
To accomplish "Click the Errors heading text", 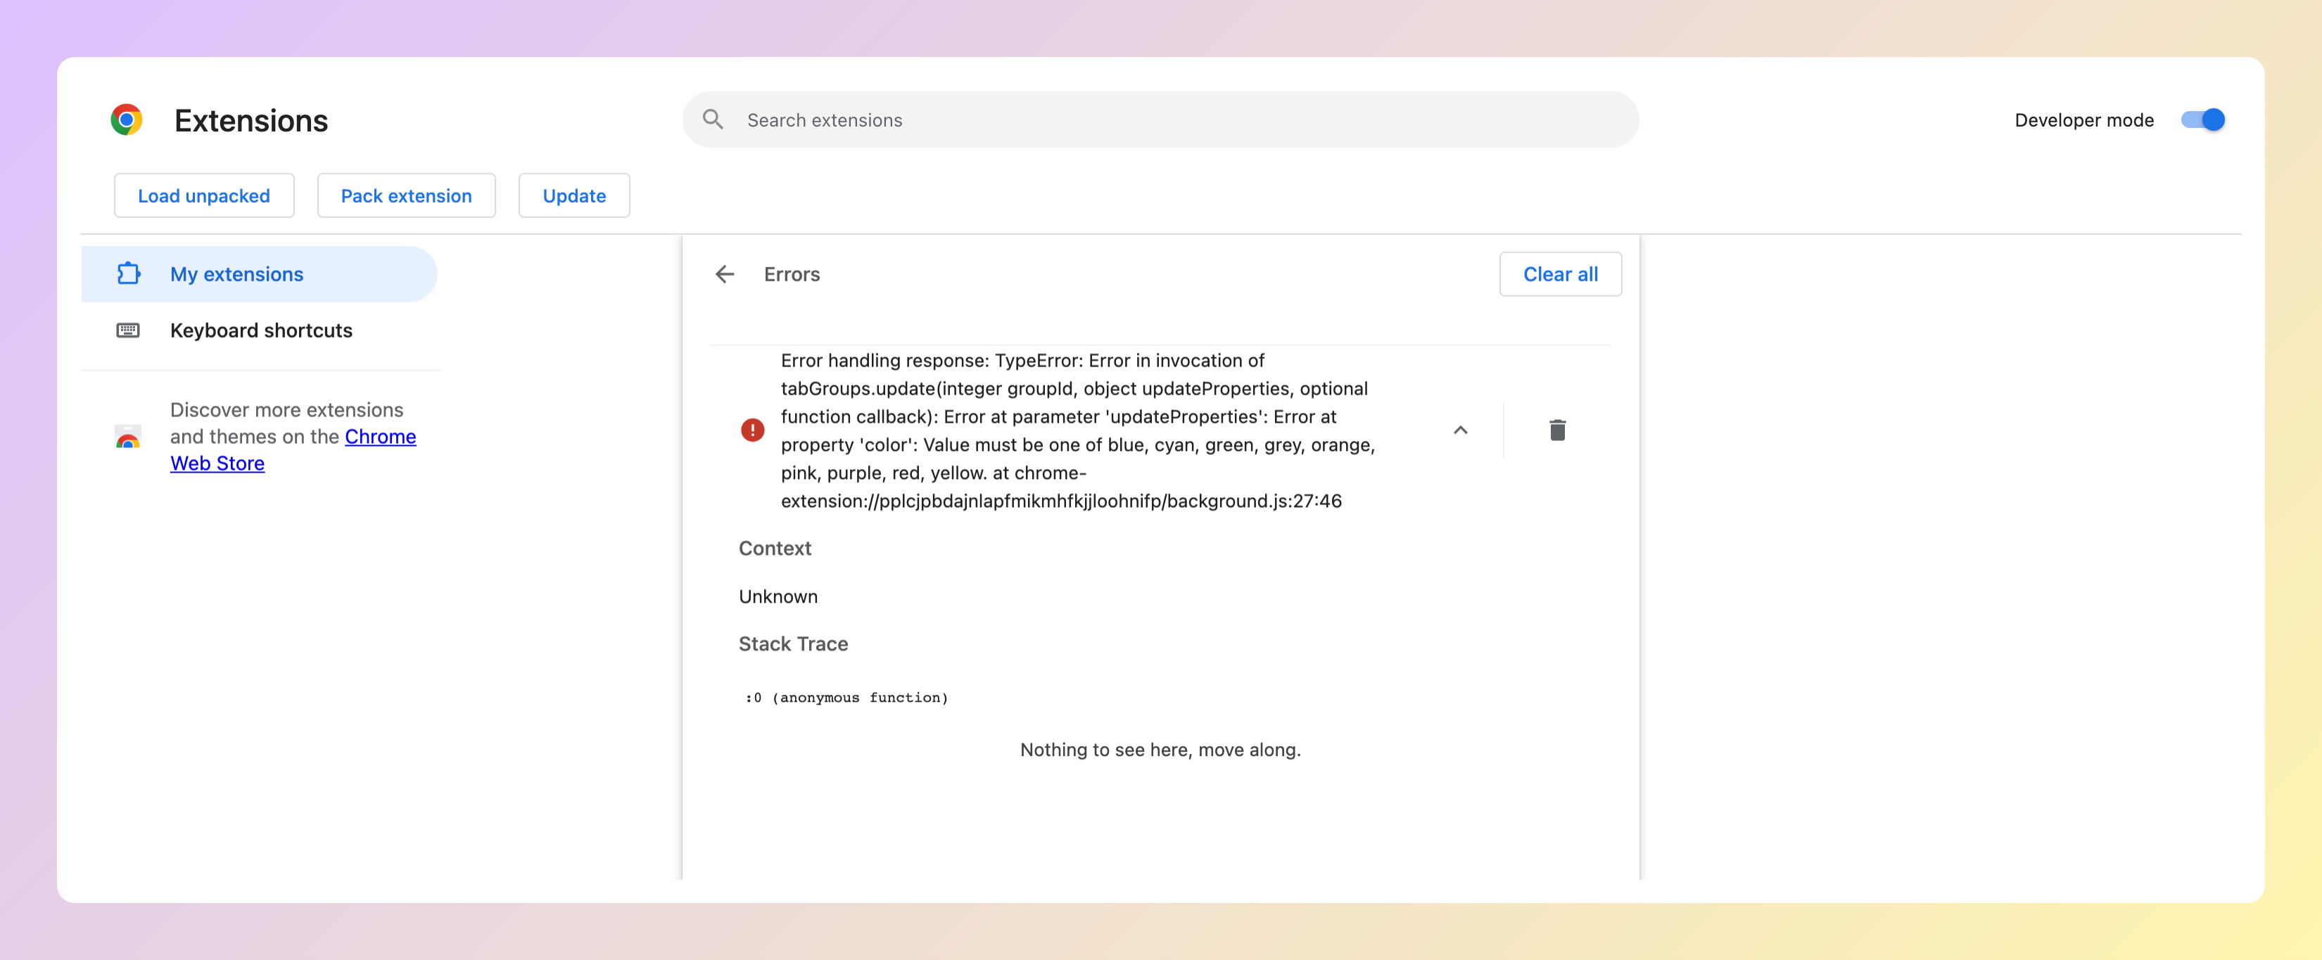I will click(792, 274).
